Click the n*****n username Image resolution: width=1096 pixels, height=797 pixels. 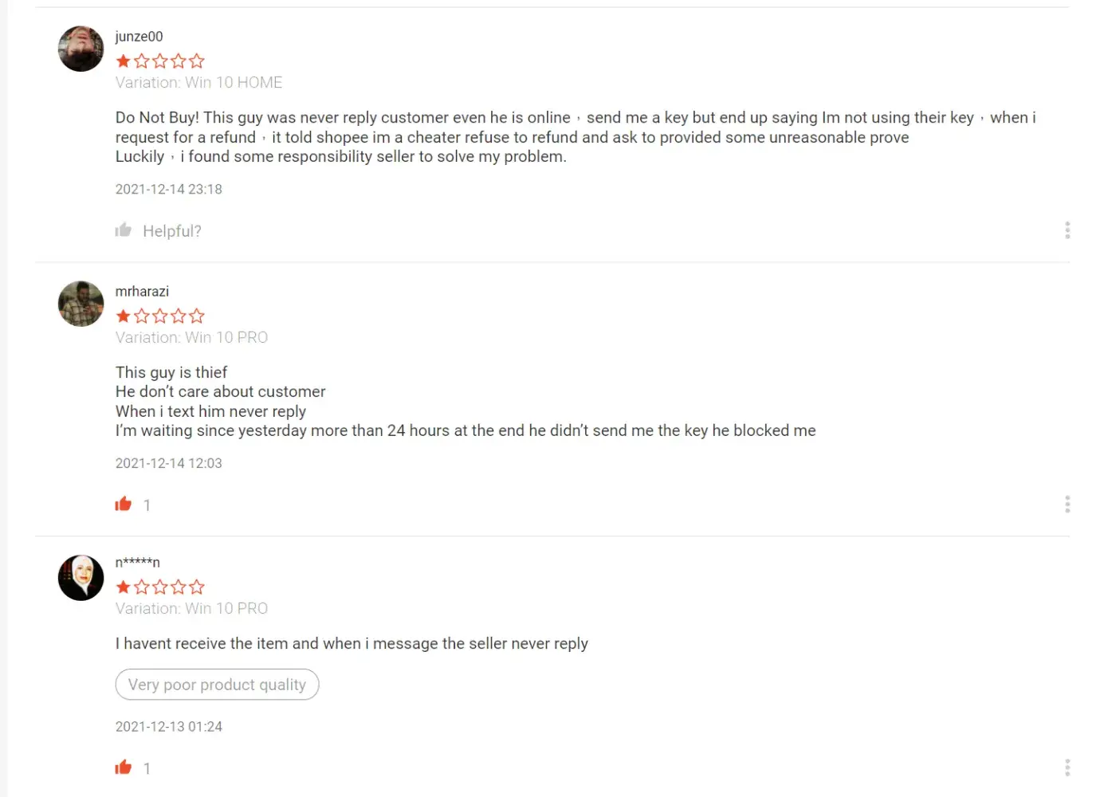pos(137,563)
